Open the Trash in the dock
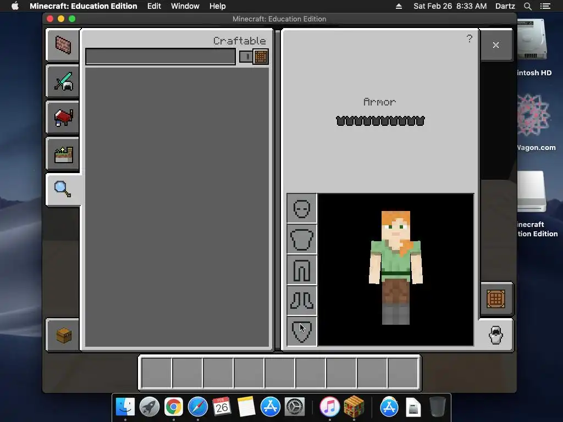 coord(437,407)
